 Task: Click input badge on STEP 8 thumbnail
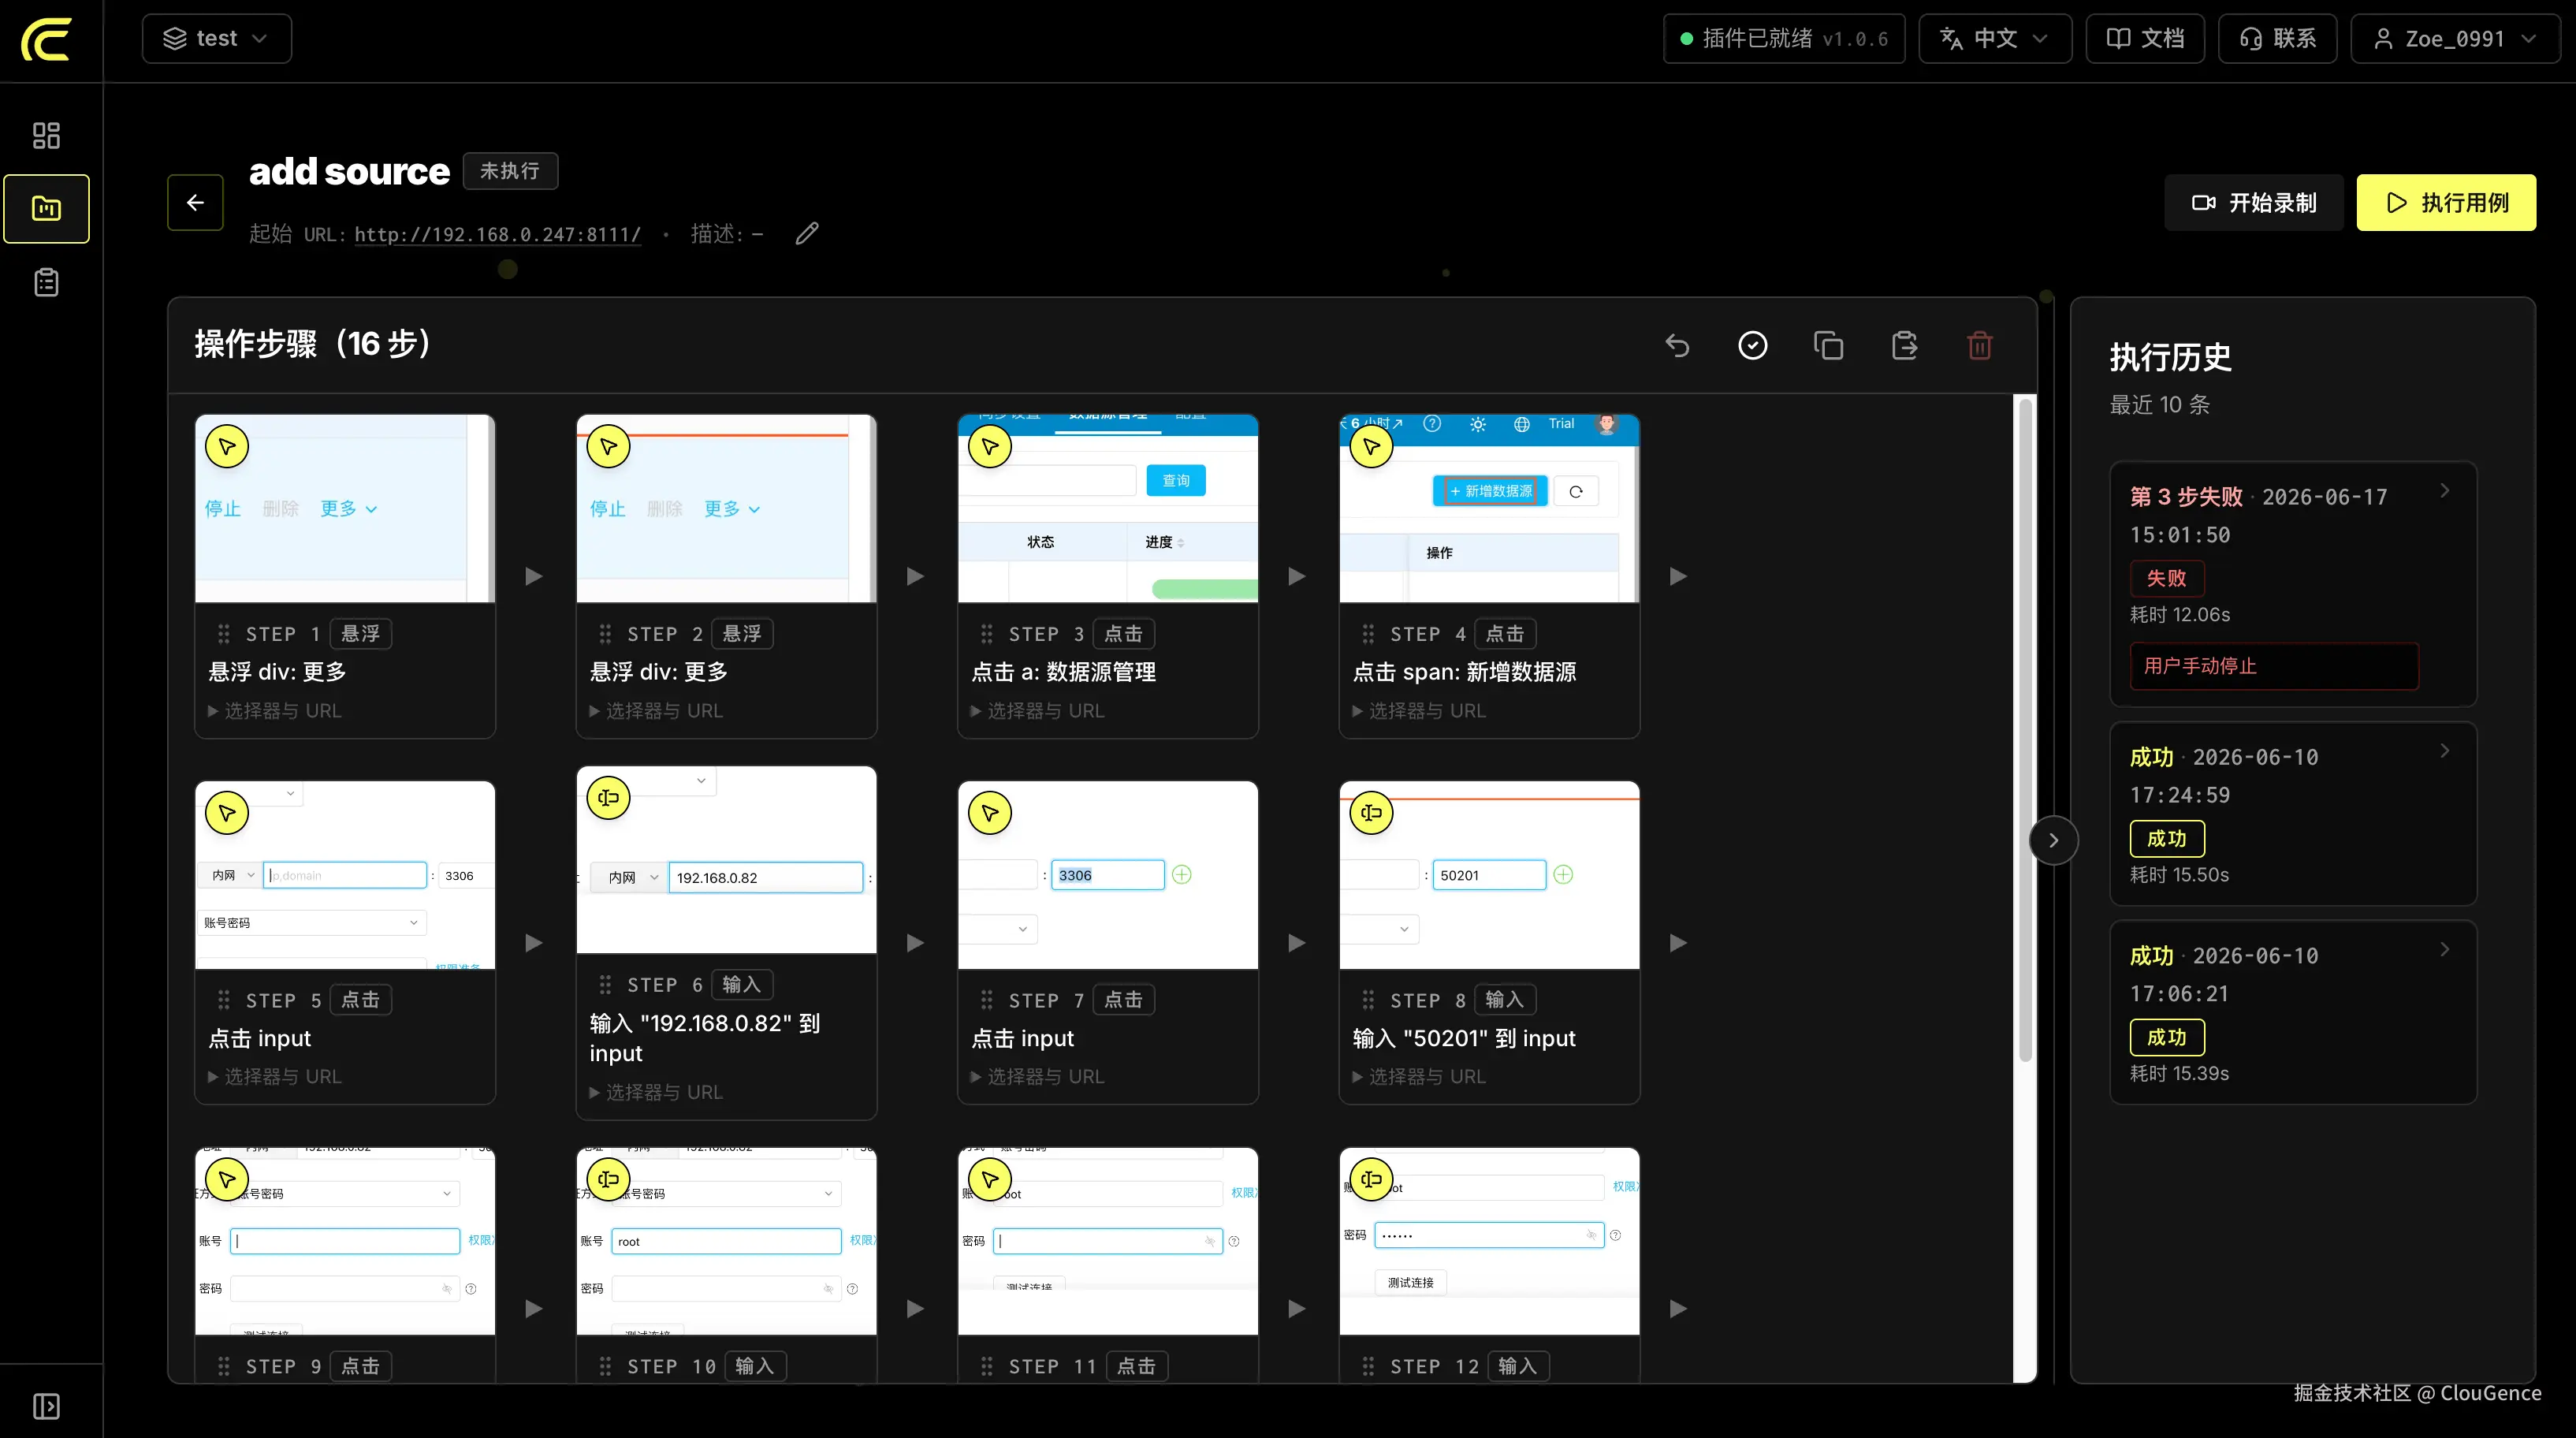[1371, 813]
